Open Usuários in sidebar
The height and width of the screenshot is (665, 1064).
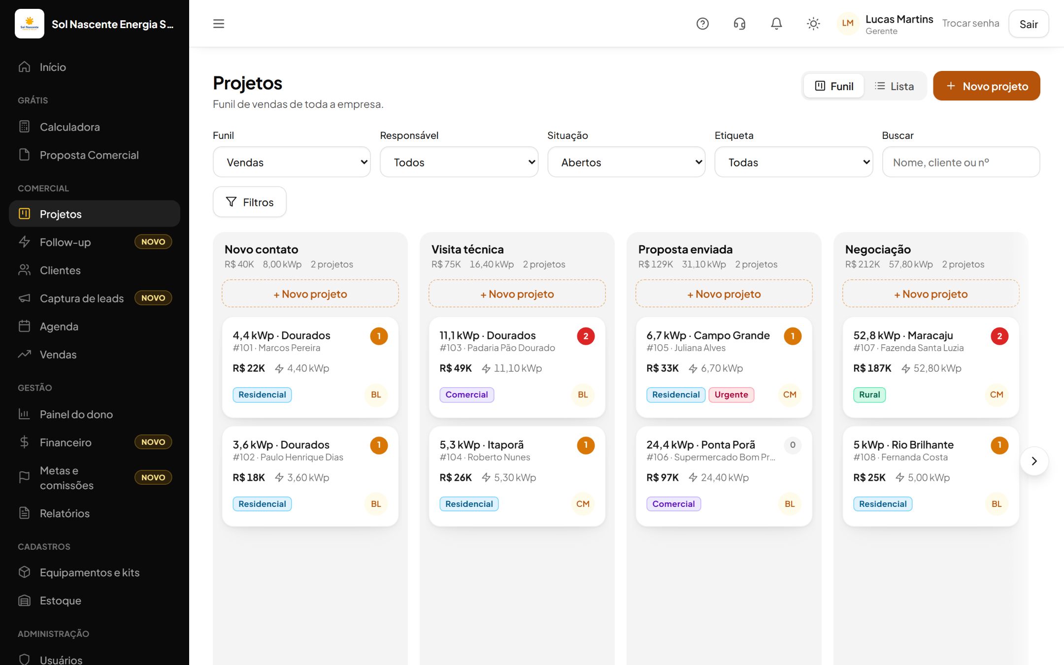[95, 659]
